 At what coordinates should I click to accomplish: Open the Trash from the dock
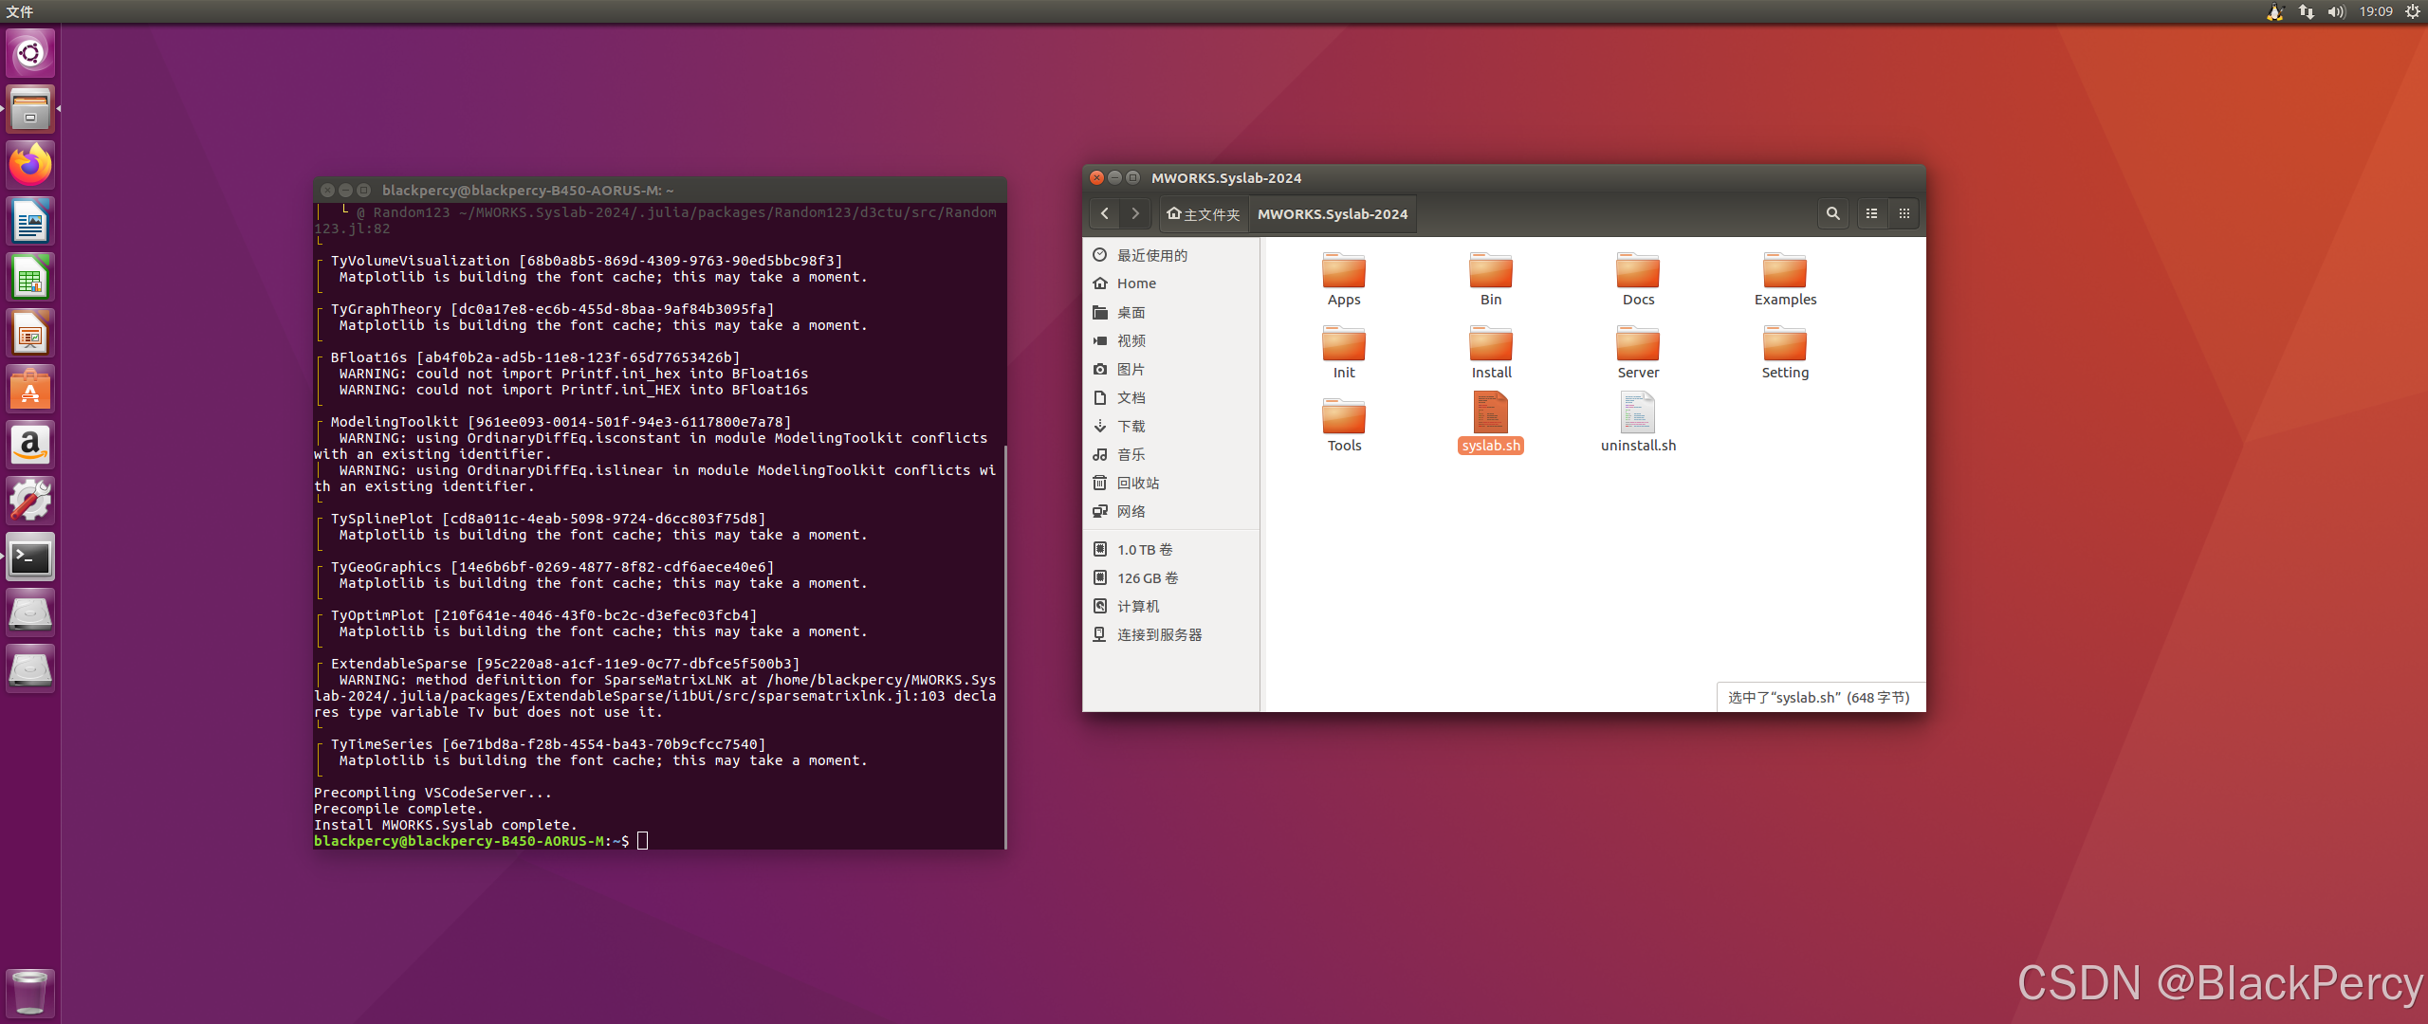pos(30,992)
